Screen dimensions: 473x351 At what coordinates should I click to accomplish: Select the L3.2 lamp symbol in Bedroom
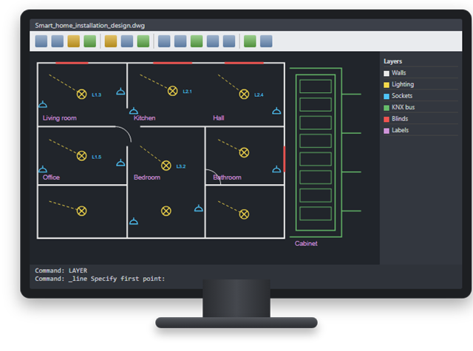166,166
